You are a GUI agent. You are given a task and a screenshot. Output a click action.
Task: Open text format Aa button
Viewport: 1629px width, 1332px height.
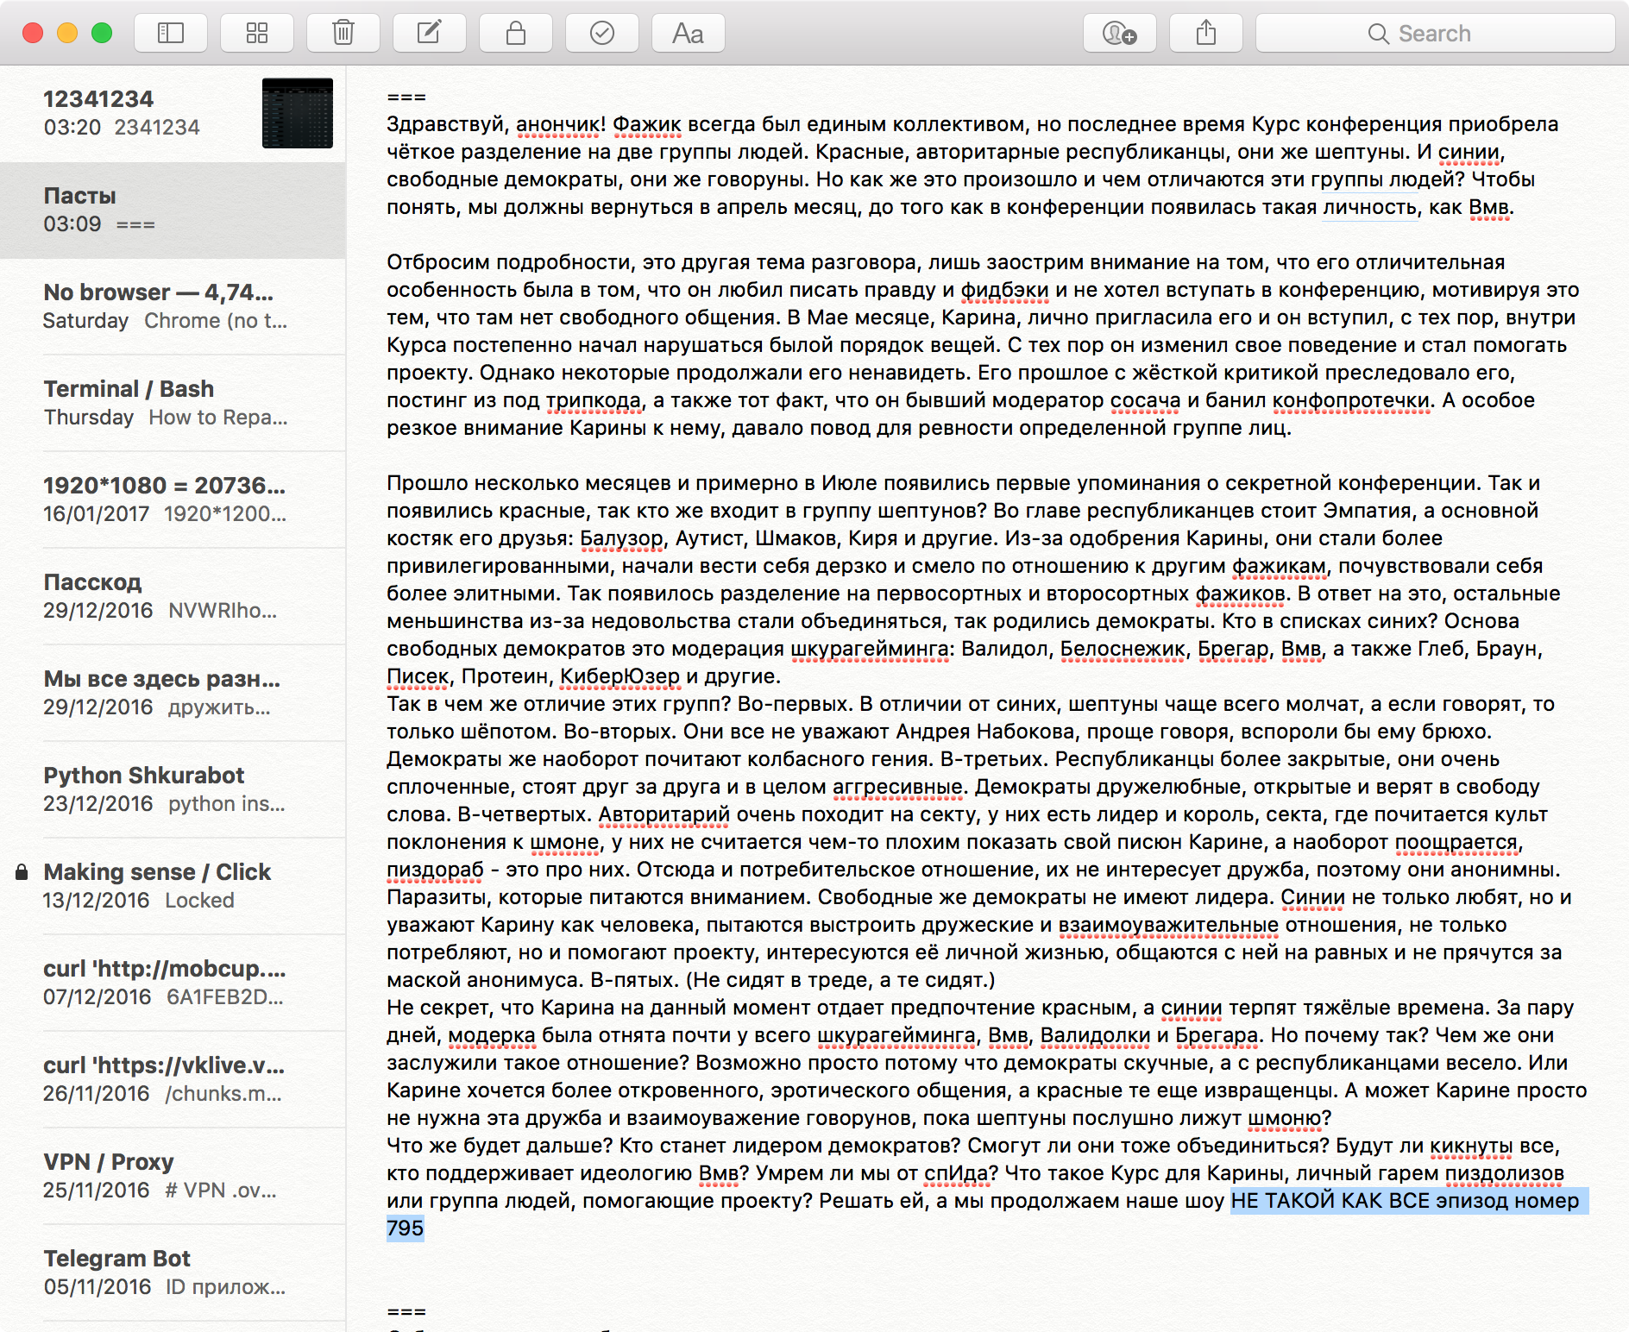coord(689,34)
